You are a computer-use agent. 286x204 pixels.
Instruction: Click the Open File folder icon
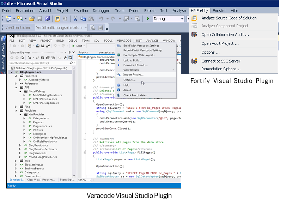point(31,19)
